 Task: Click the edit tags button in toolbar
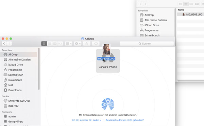coord(96,44)
